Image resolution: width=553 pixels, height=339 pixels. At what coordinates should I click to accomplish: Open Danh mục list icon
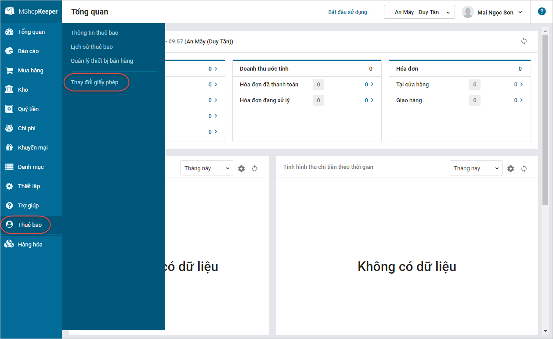click(x=9, y=167)
